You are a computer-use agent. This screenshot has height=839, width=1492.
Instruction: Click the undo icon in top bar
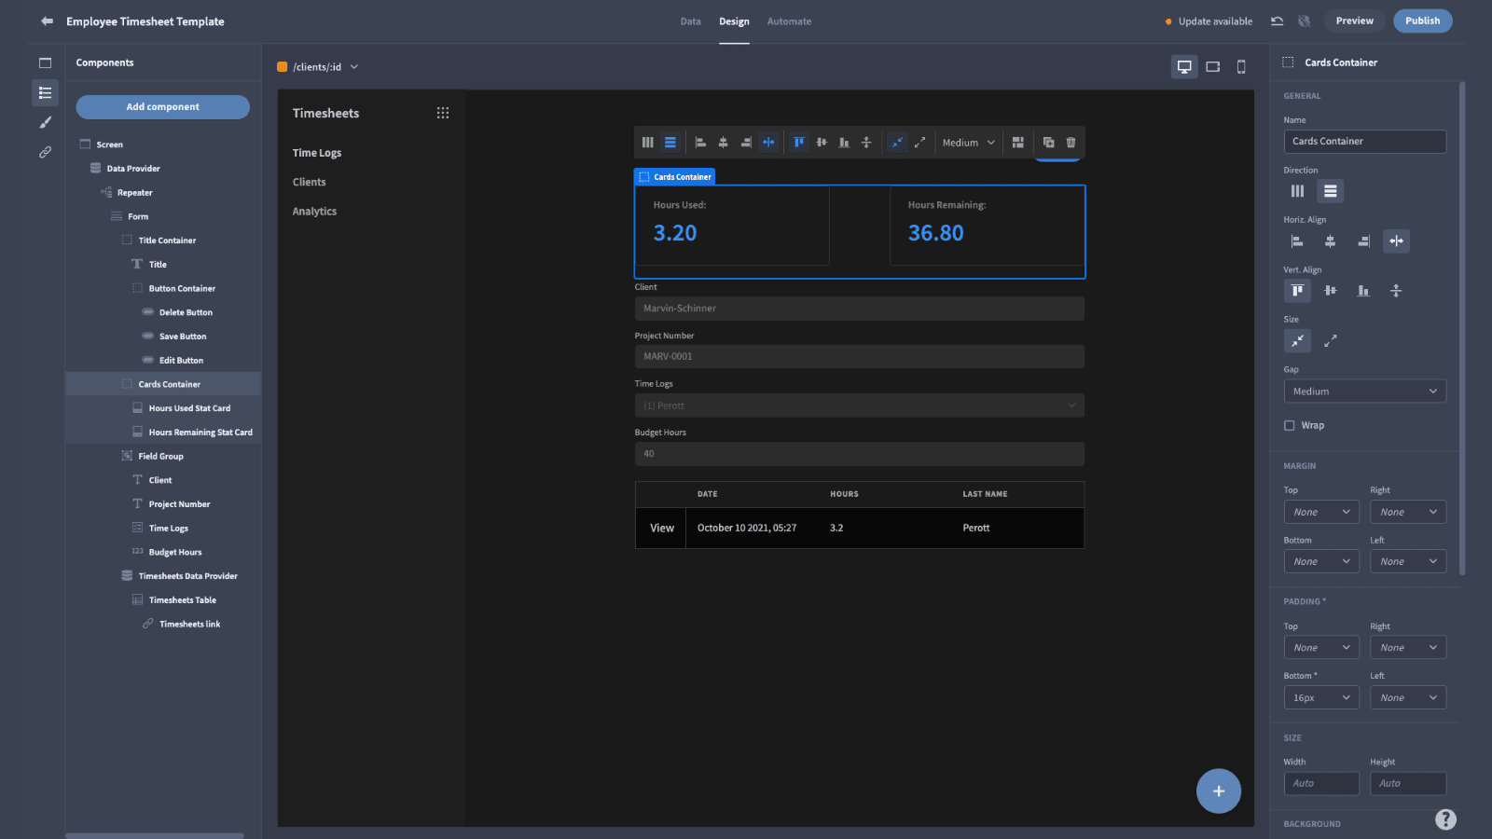[1278, 21]
